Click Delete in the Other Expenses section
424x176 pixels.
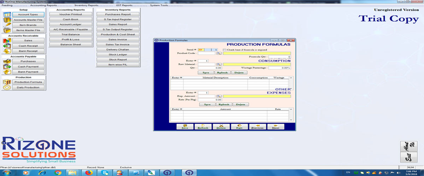click(241, 105)
